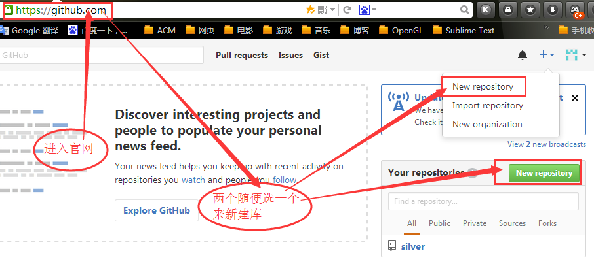Switch to the Sources repositories tab
594x262 pixels.
tap(512, 223)
